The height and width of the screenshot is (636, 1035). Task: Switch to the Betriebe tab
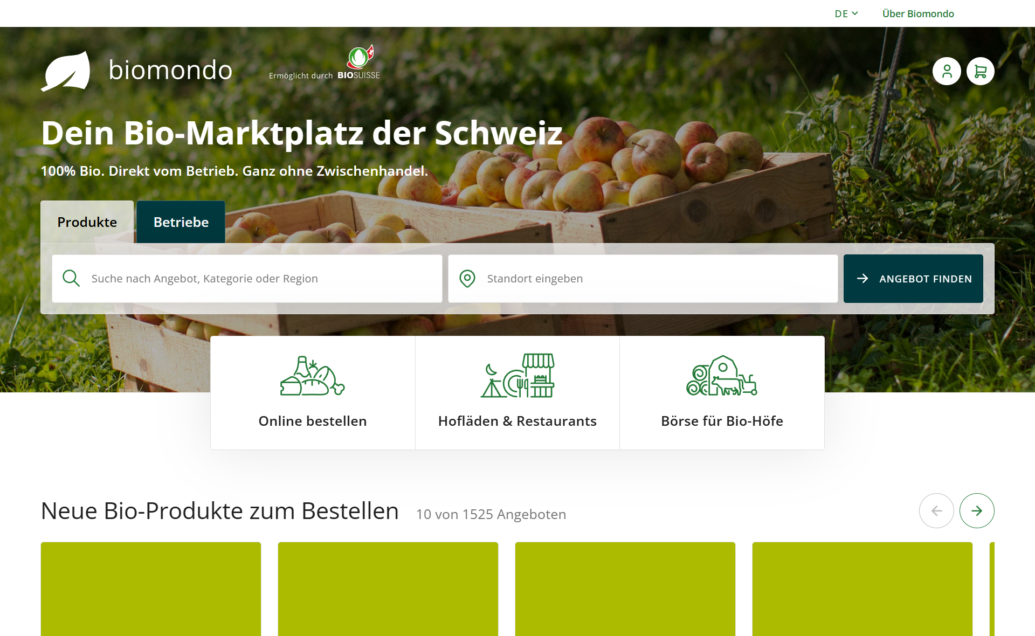point(181,222)
